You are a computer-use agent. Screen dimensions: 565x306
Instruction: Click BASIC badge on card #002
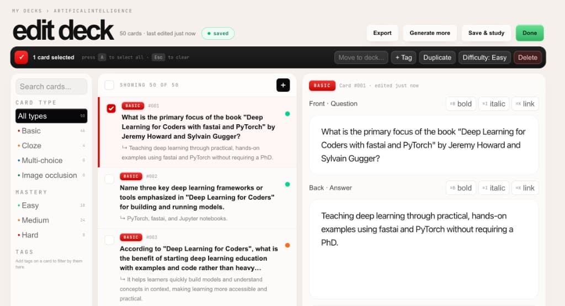click(x=131, y=176)
